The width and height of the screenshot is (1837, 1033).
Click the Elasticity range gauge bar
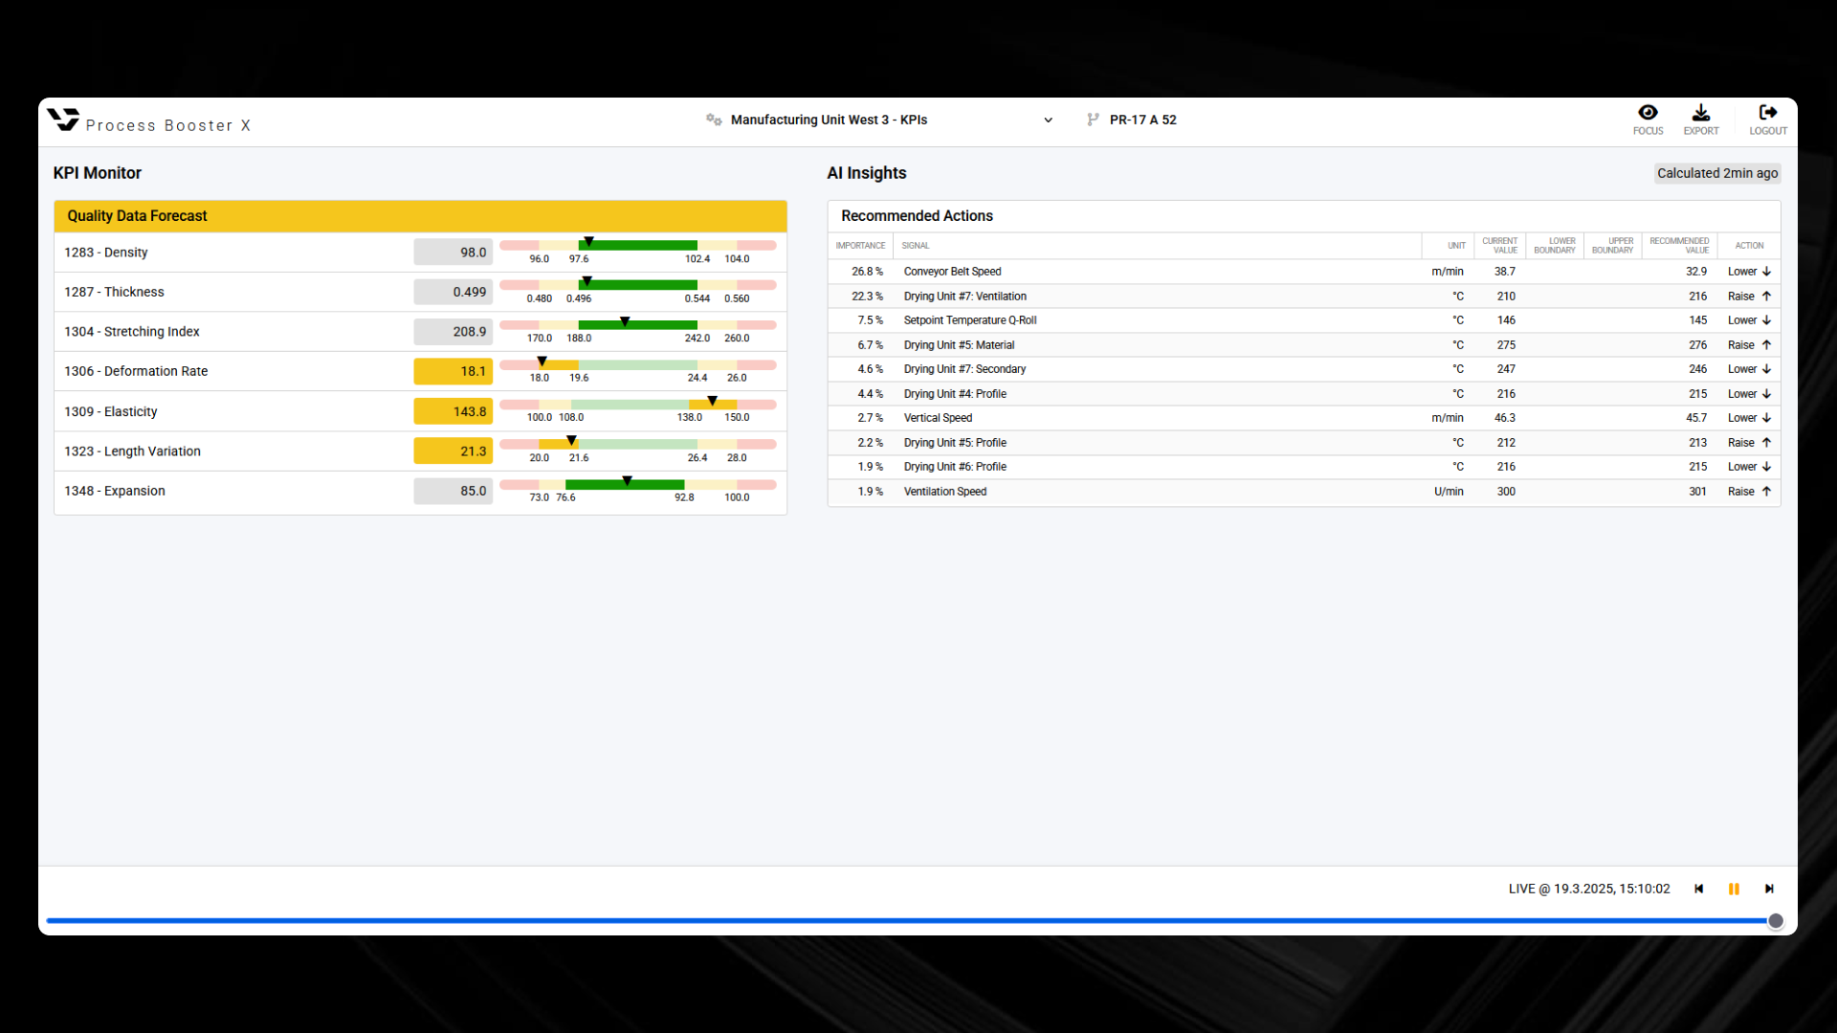point(638,405)
